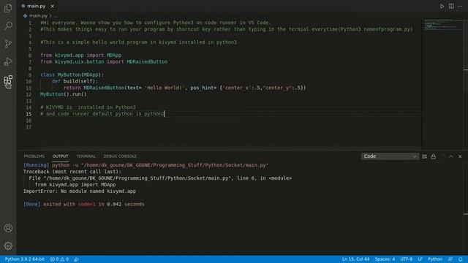Open the main.py file path in Running line
This screenshot has width=468, height=263.
[175, 165]
